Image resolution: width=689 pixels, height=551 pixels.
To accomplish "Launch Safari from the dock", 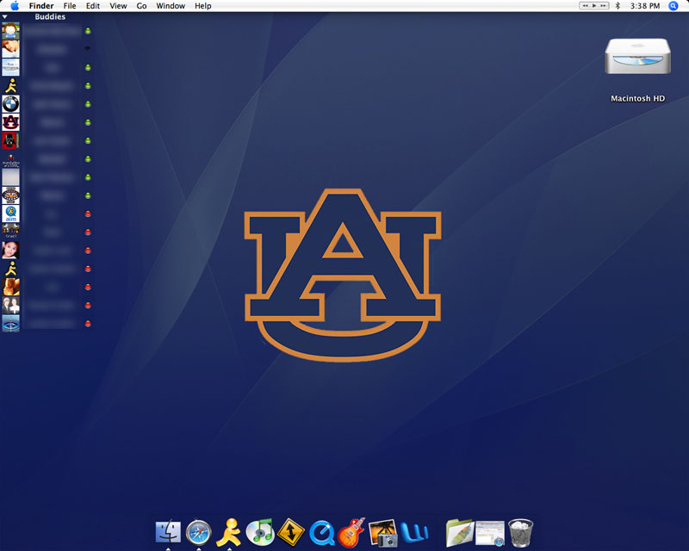I will [x=199, y=533].
